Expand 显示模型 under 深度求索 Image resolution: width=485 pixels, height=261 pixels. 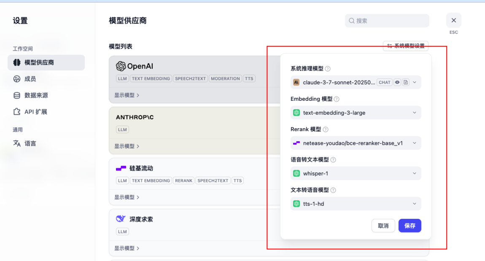[127, 248]
